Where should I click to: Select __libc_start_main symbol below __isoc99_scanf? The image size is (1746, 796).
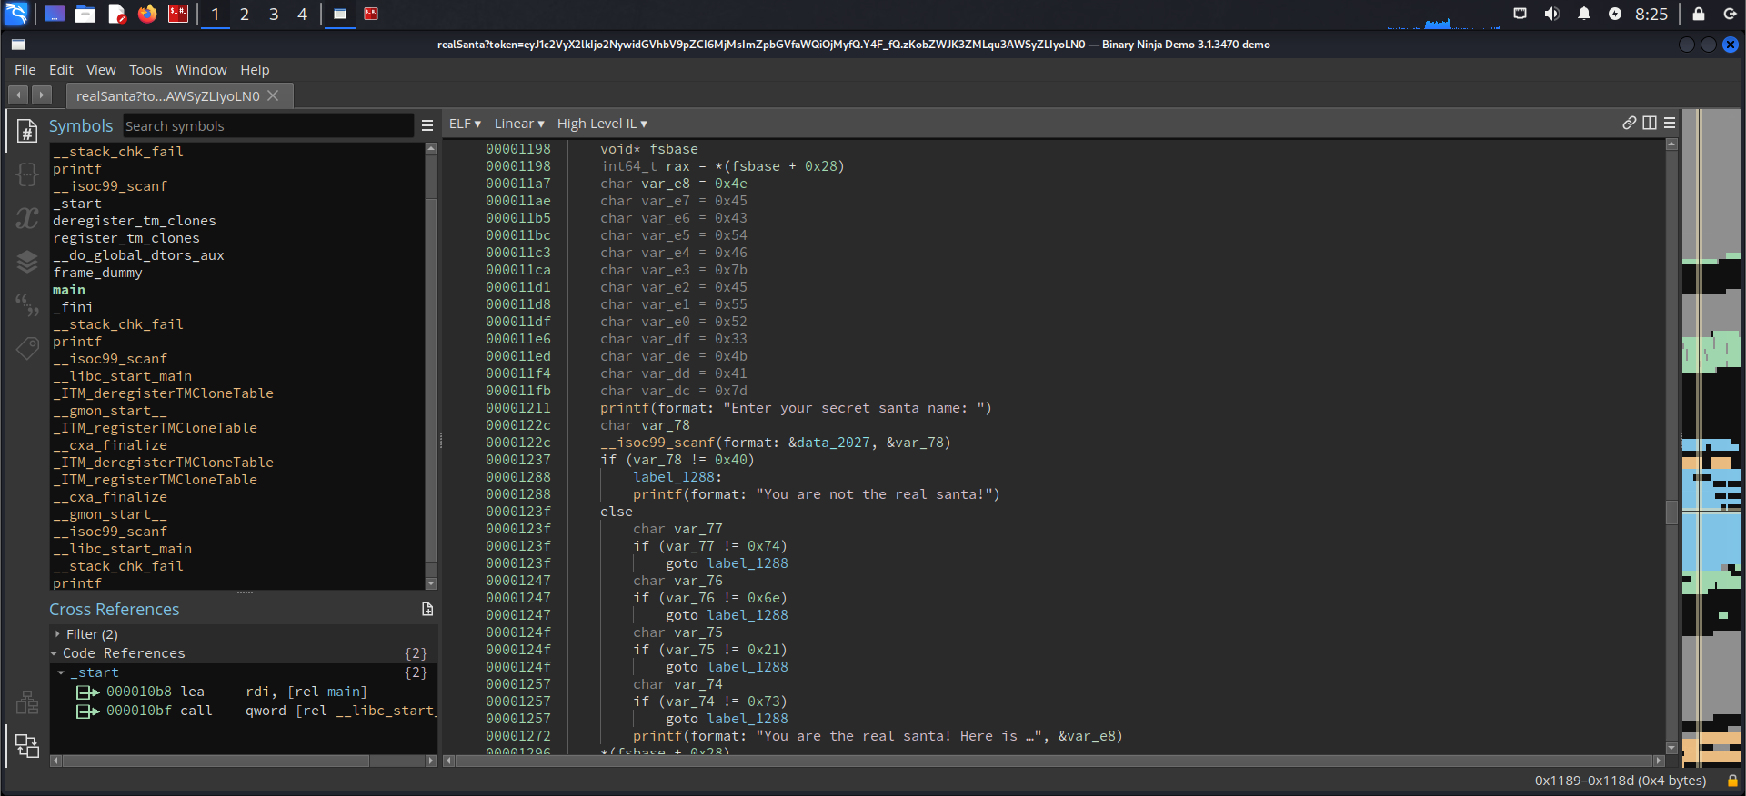point(123,376)
